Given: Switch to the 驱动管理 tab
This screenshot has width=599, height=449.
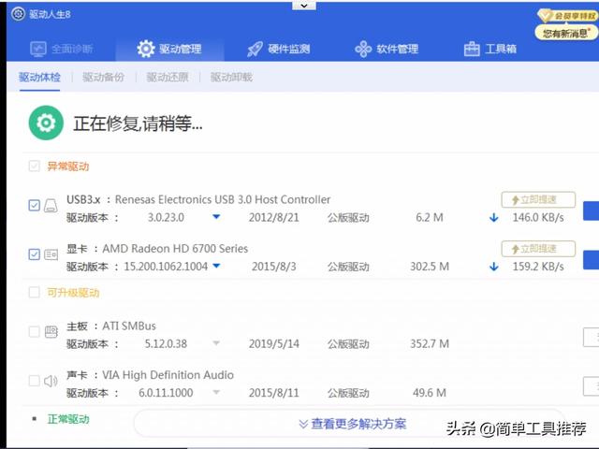Looking at the screenshot, I should pyautogui.click(x=169, y=49).
